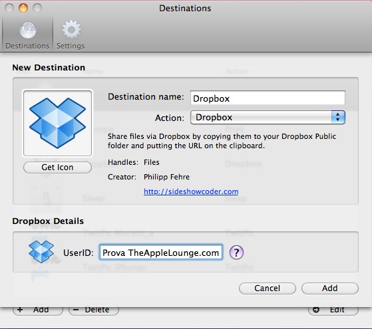The width and height of the screenshot is (372, 329).
Task: Click the 'Dropbox Details' heading
Action: 48,221
